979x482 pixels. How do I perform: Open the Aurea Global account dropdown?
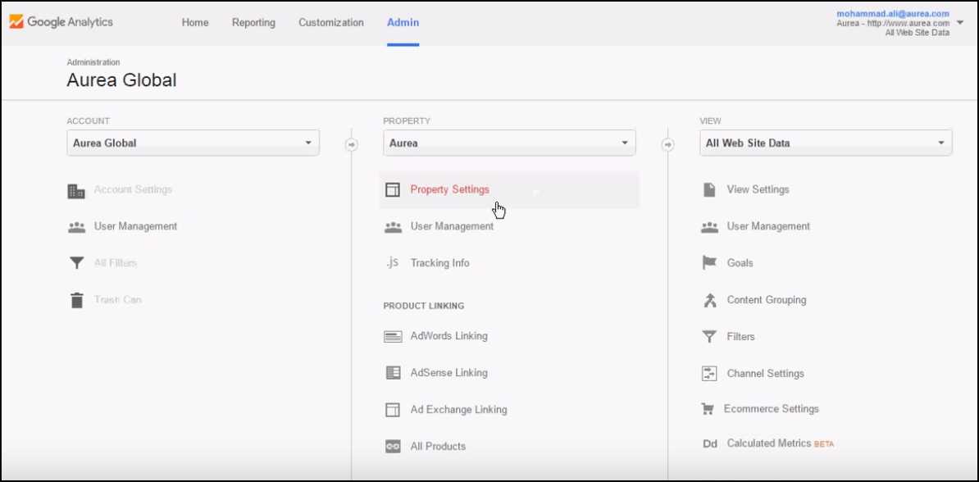pyautogui.click(x=193, y=143)
